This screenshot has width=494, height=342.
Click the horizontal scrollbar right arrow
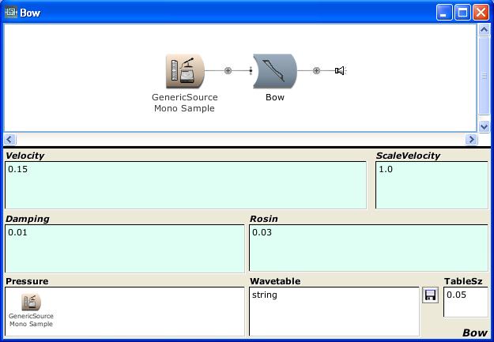tap(472, 139)
